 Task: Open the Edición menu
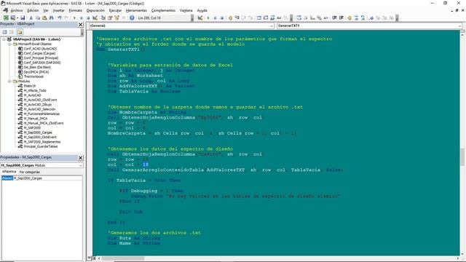(33, 10)
